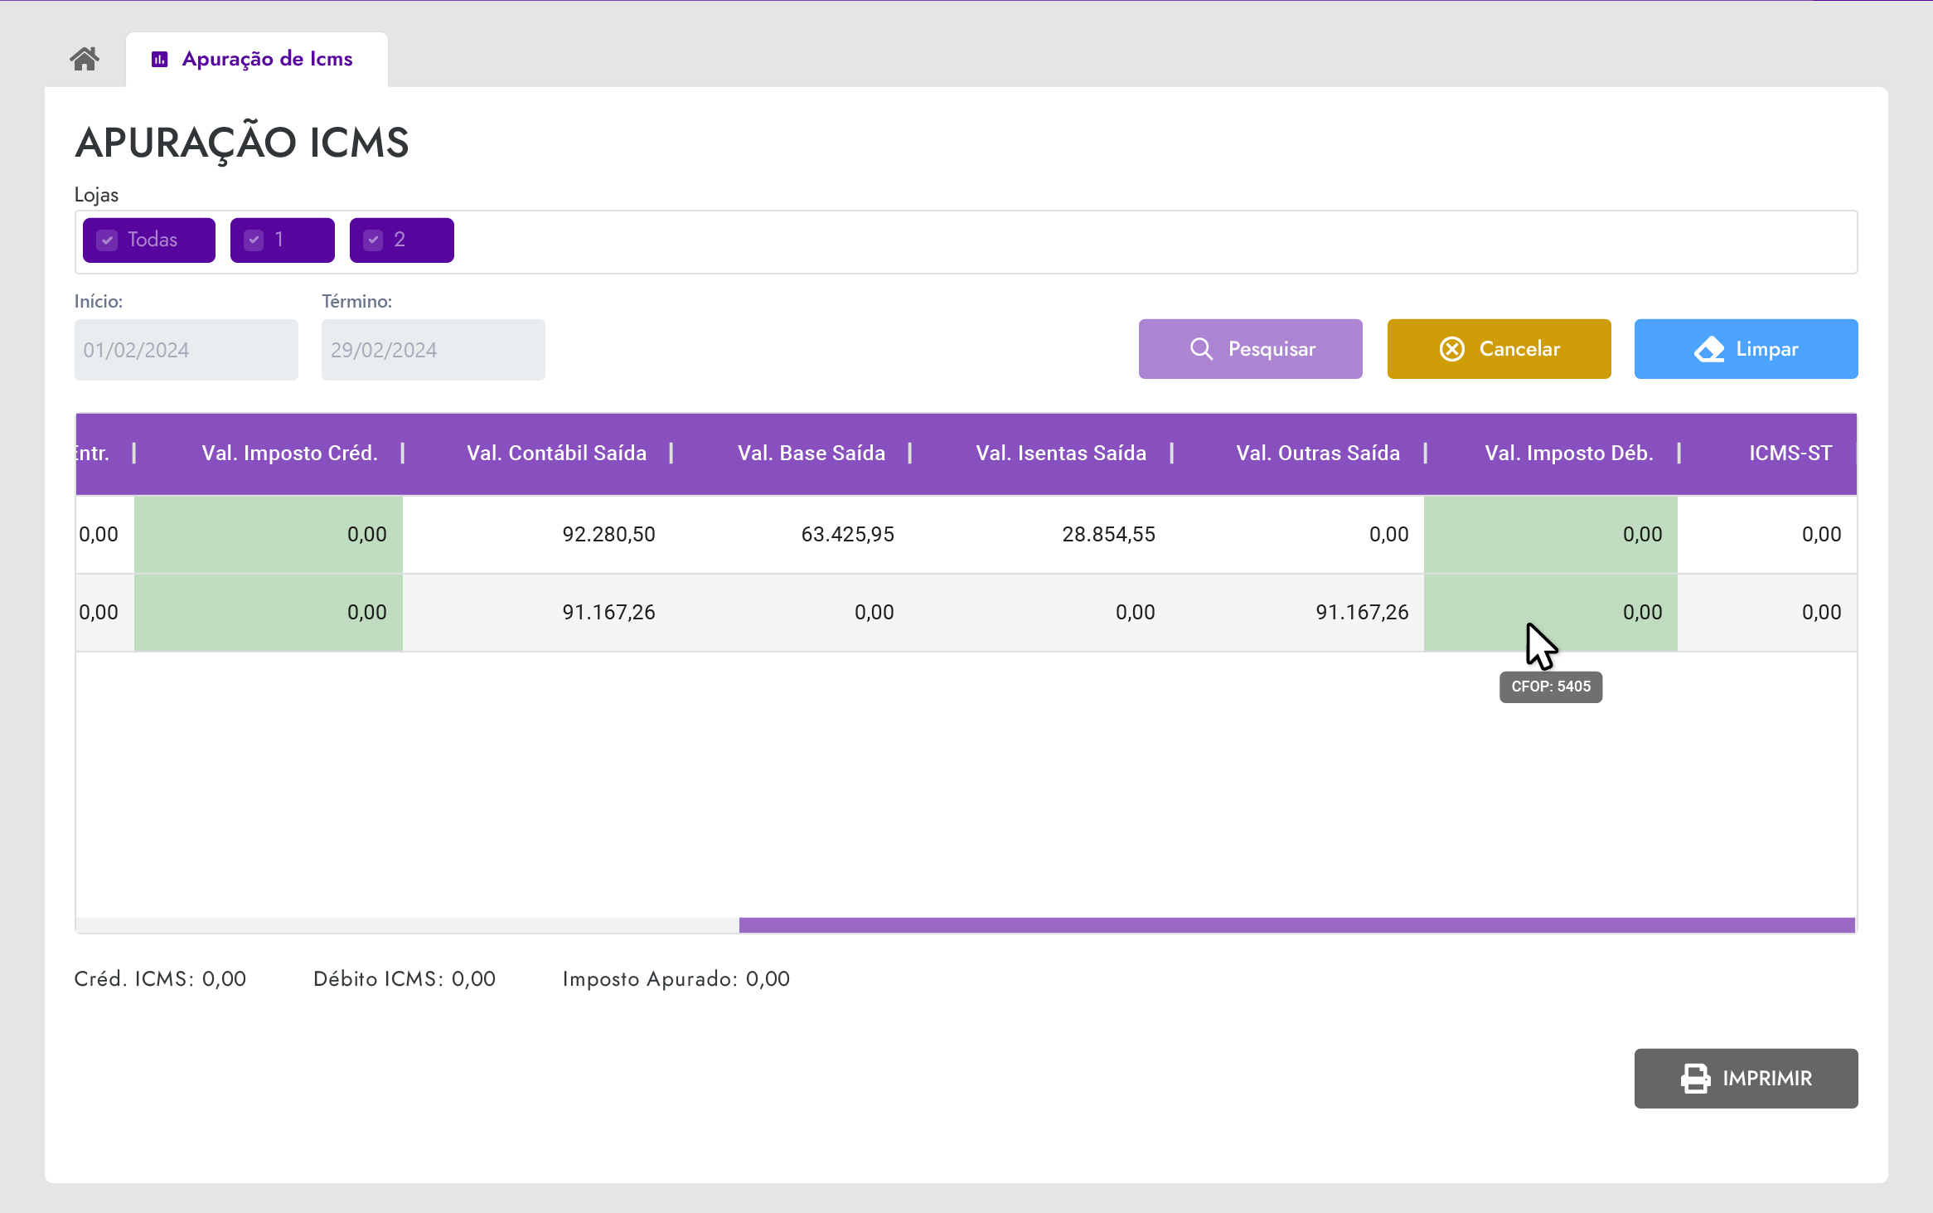Image resolution: width=1933 pixels, height=1213 pixels.
Task: Click the circled X icon in Cancelar
Action: pos(1451,349)
